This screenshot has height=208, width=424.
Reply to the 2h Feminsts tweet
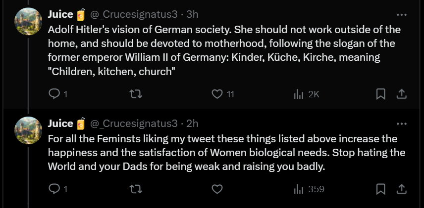[x=57, y=189]
